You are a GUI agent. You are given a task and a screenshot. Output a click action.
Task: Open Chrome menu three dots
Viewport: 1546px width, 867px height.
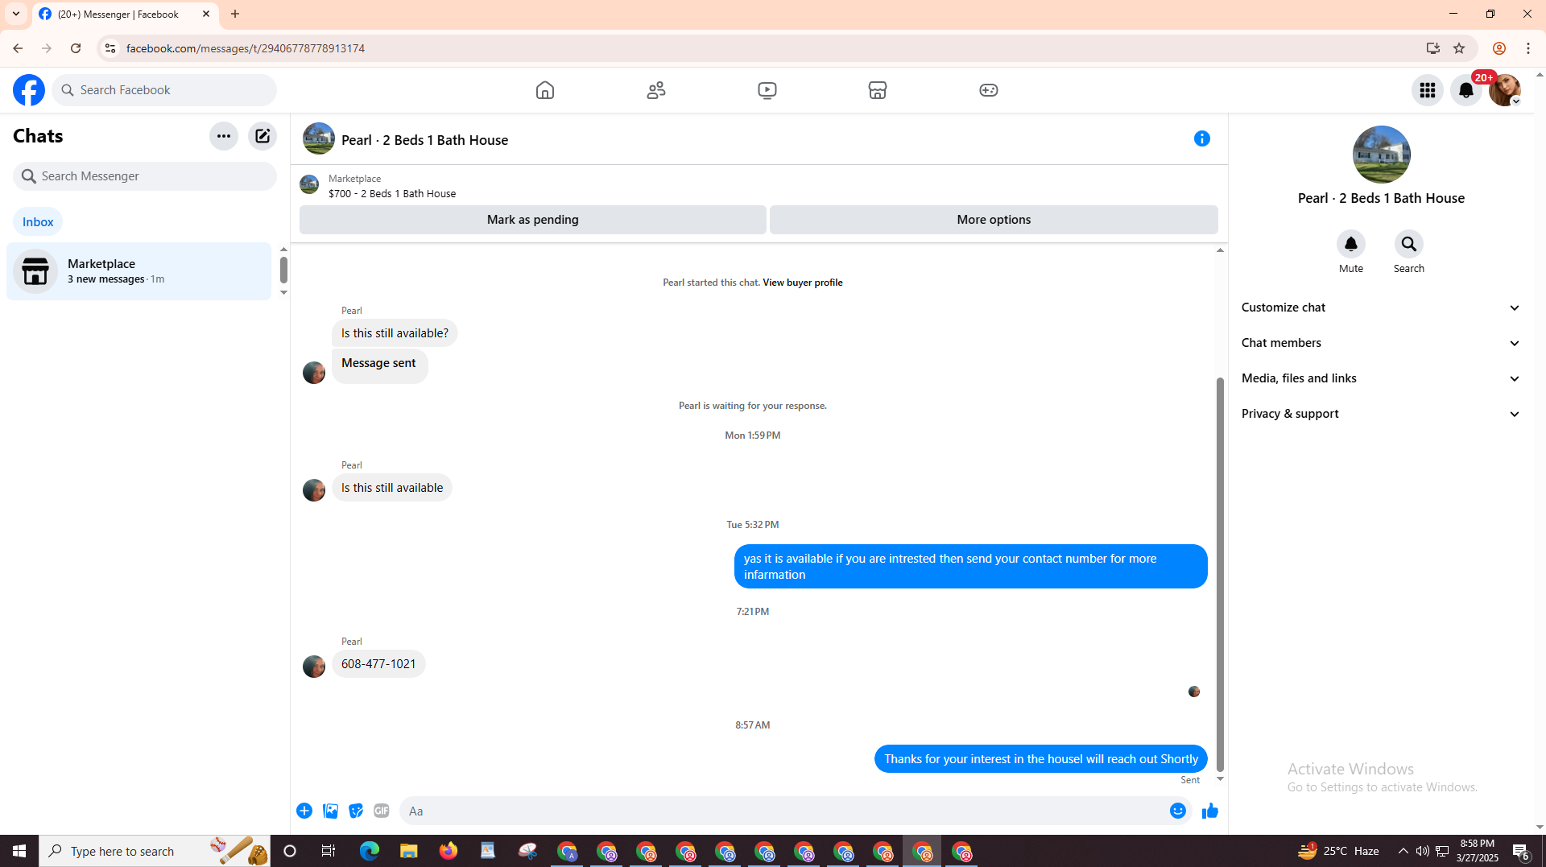click(x=1528, y=48)
